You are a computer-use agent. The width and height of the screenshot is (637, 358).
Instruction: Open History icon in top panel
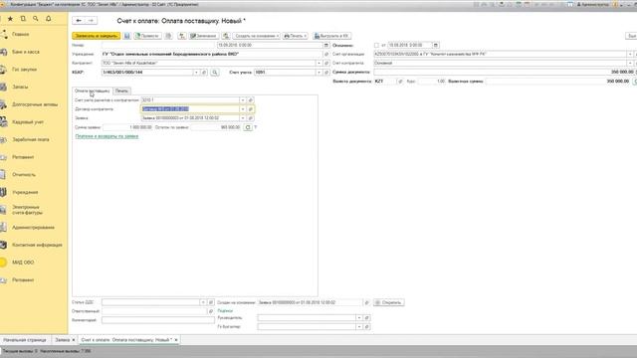click(x=23, y=19)
